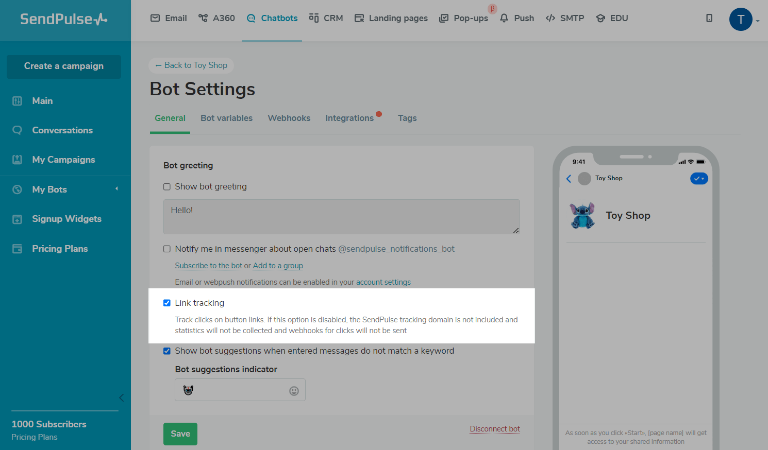The image size is (768, 450).
Task: Open SMTP using the code brackets icon
Action: 550,18
